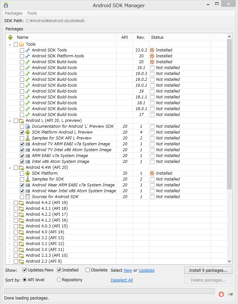
Task: Click the scrollbar up arrow
Action: tap(229, 36)
